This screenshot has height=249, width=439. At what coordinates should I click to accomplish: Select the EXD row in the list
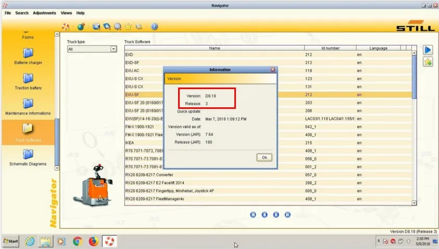pyautogui.click(x=268, y=55)
